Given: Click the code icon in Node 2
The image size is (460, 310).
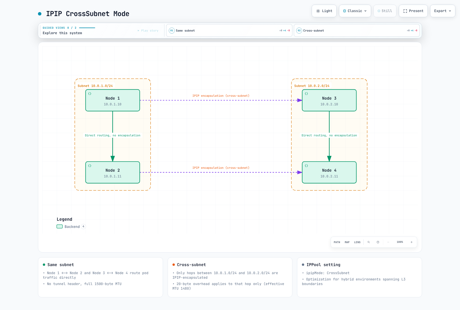Looking at the screenshot, I should pyautogui.click(x=90, y=166).
